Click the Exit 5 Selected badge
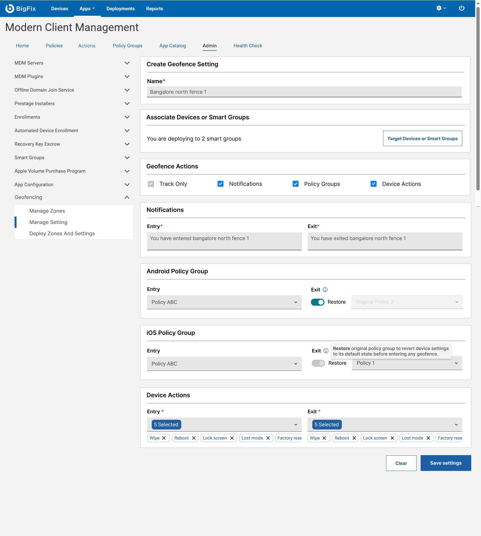The image size is (481, 536). (x=327, y=424)
